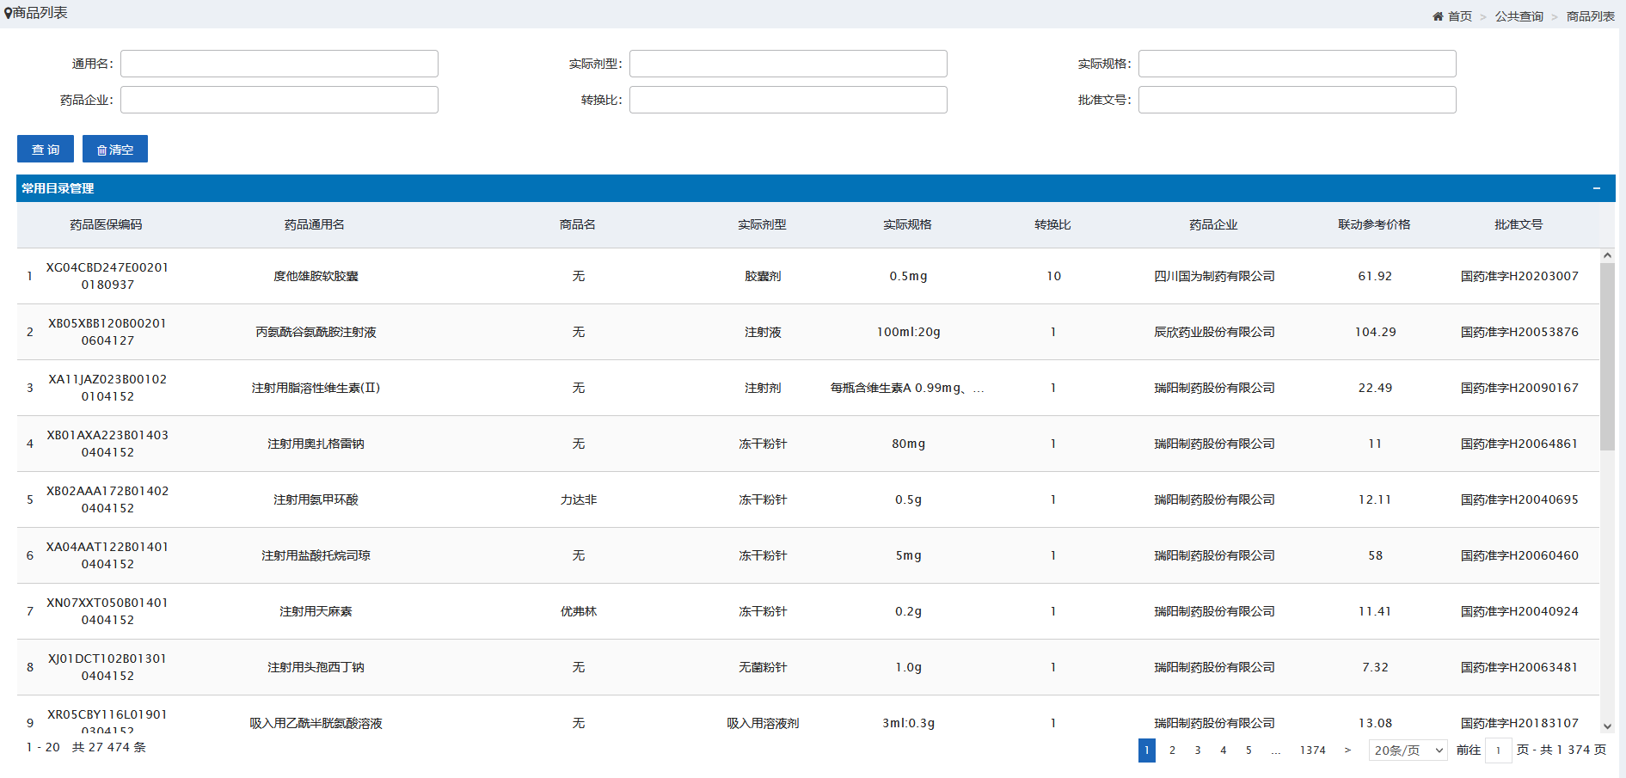Image resolution: width=1626 pixels, height=778 pixels.
Task: Click the 前往 page number input box
Action: point(1498,750)
